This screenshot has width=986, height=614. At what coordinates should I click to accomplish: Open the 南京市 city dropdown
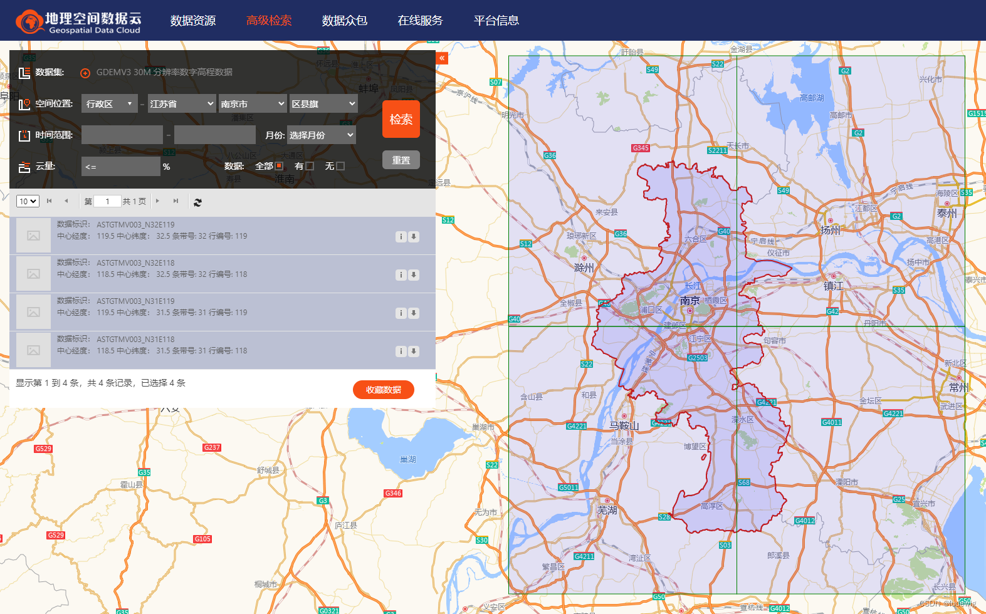(x=253, y=104)
